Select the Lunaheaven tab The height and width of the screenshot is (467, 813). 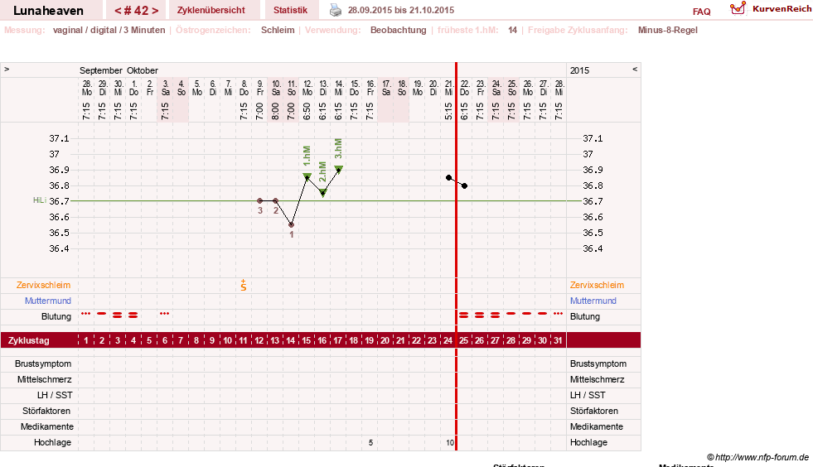coord(48,11)
